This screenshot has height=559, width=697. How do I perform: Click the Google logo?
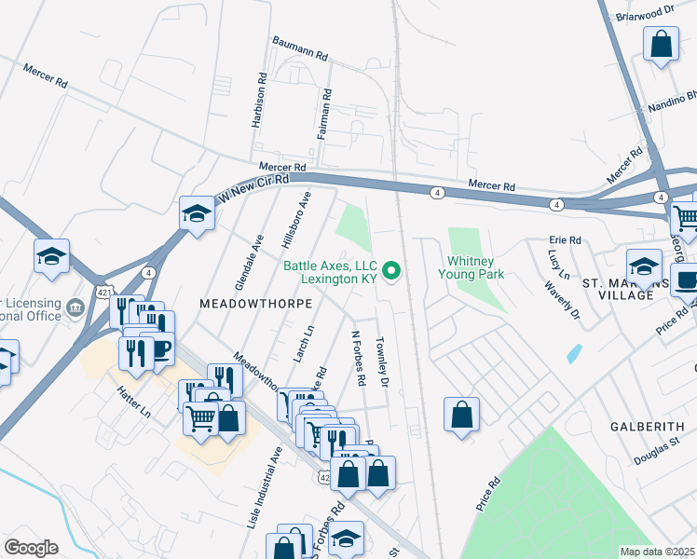point(31,548)
